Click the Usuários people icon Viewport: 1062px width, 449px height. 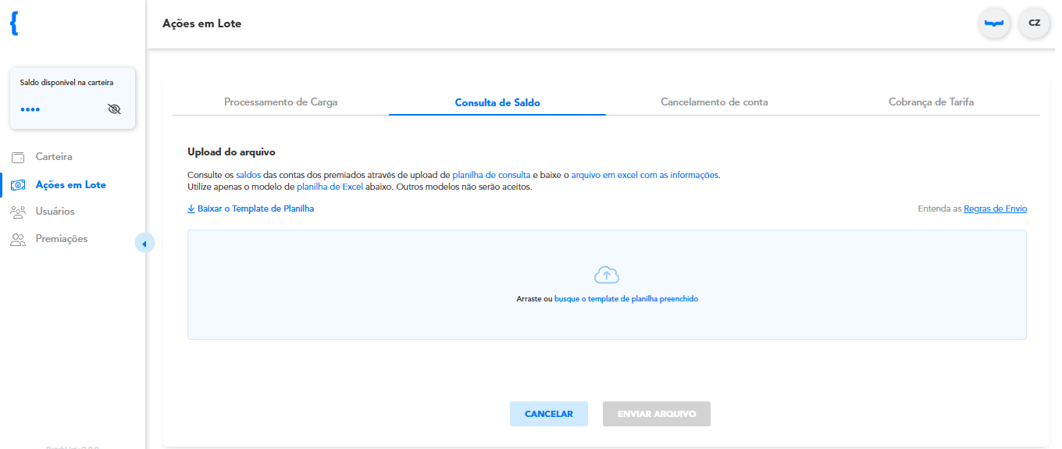[x=18, y=212]
